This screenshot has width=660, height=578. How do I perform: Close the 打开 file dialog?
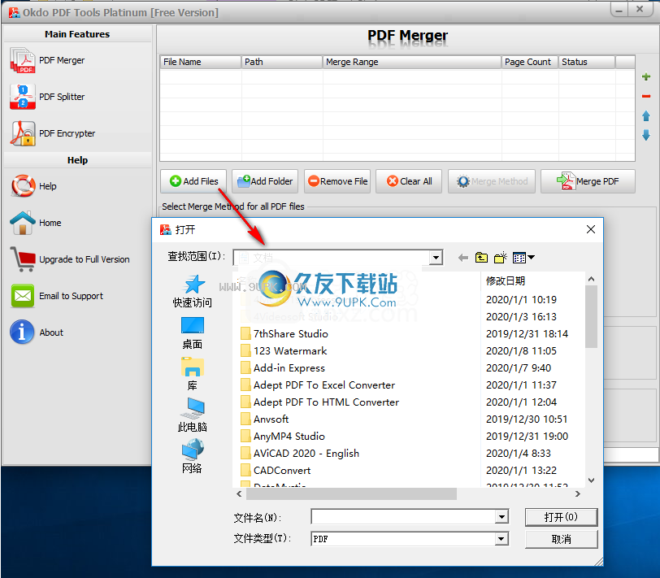tap(591, 229)
